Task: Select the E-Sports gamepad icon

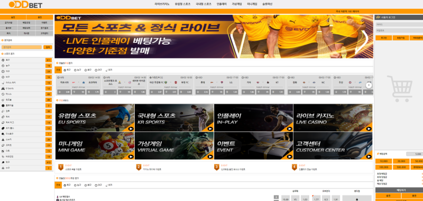Action: [x=3, y=88]
